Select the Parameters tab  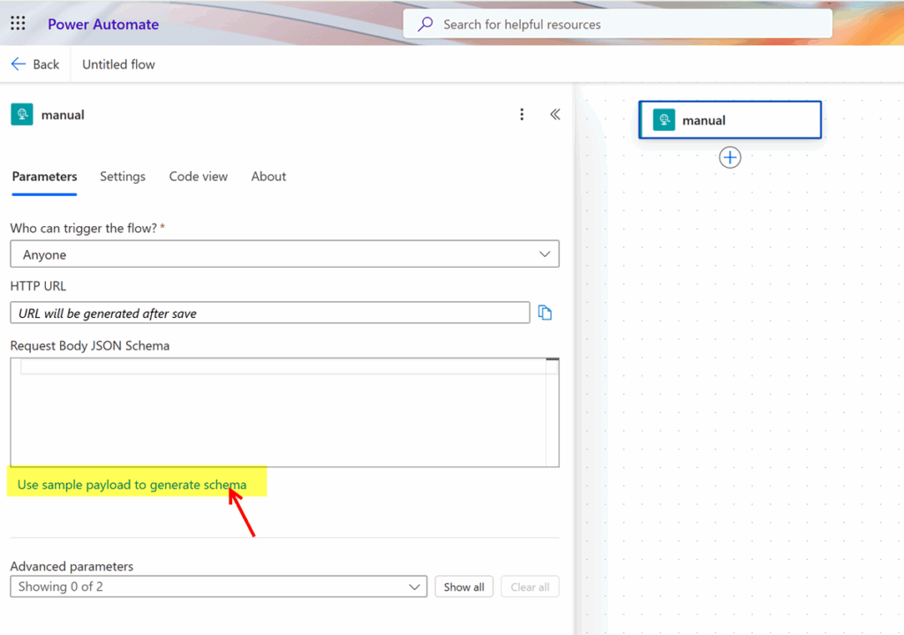coord(44,177)
